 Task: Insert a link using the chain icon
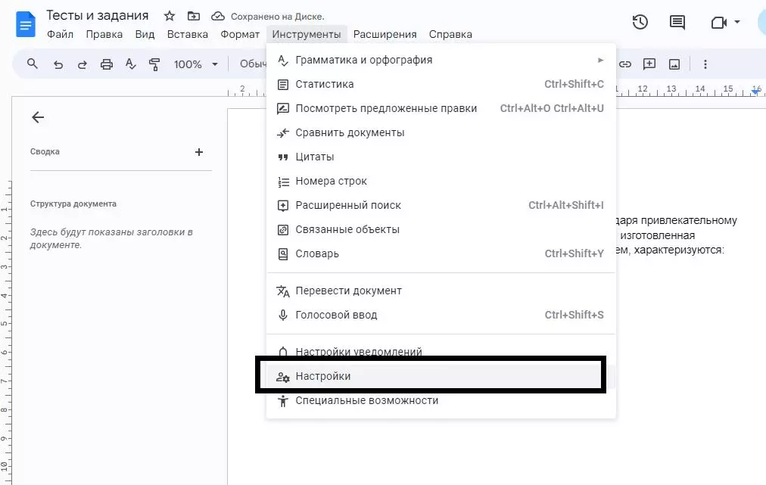(625, 64)
